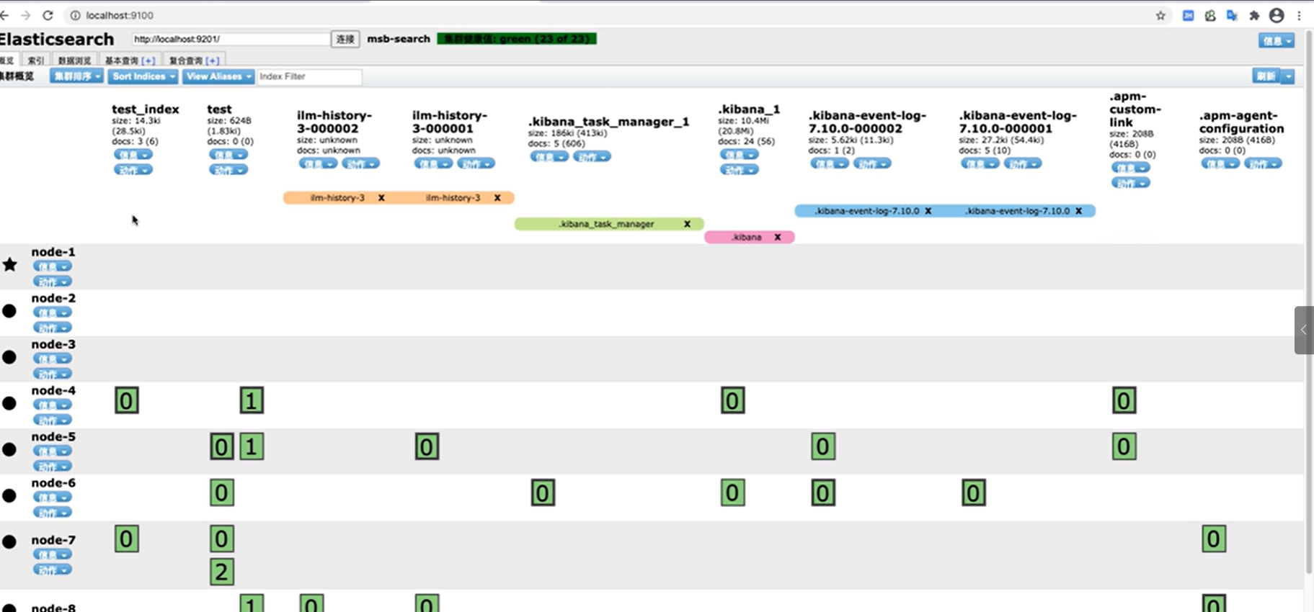Select .kibana-event-log-7.10.0-000001 shard 0 on node-6
This screenshot has height=612, width=1314.
coord(974,492)
